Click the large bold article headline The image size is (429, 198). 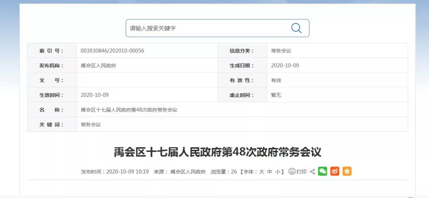point(218,152)
